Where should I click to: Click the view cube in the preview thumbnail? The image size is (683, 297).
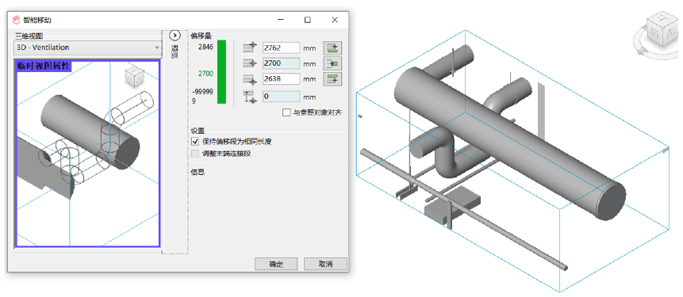point(134,77)
